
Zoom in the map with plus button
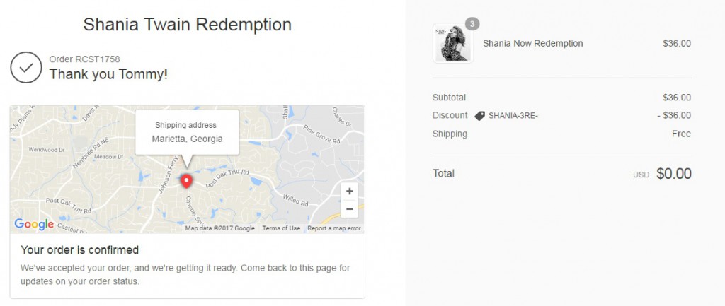tap(348, 192)
